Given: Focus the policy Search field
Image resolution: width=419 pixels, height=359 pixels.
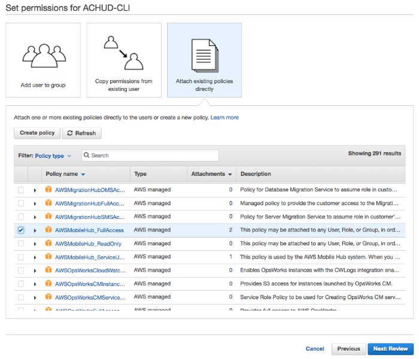Looking at the screenshot, I should click(150, 156).
